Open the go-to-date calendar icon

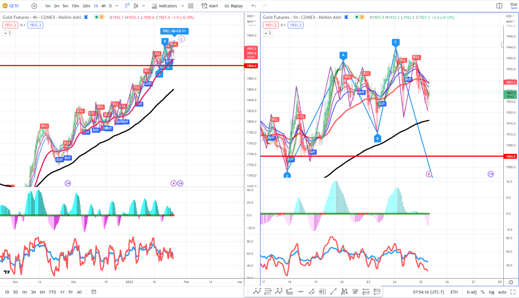click(94, 292)
